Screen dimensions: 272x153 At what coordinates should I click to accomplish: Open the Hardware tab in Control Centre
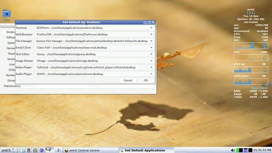[10, 75]
